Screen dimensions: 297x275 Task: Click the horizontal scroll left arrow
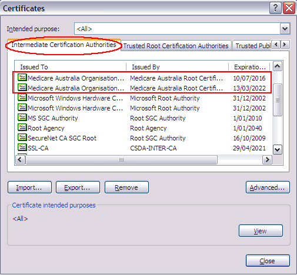[x=20, y=160]
